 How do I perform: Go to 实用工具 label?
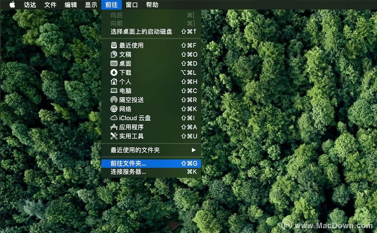point(131,136)
